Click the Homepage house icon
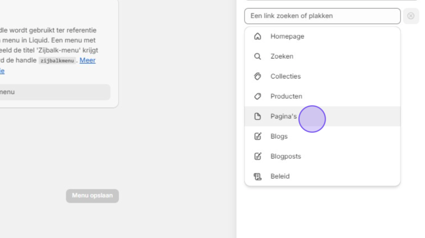The width and height of the screenshot is (425, 238). coord(257,36)
